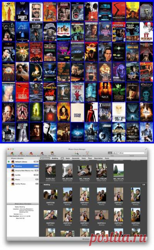
Task: Click the Arizona-New Mexico trip count badge
Action: 37,171
